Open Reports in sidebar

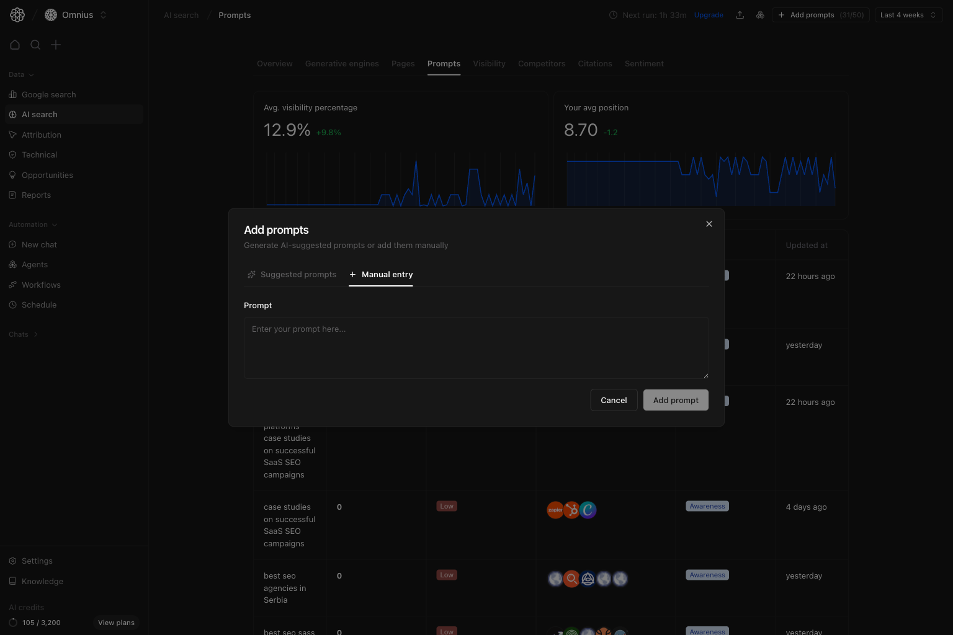click(74, 195)
